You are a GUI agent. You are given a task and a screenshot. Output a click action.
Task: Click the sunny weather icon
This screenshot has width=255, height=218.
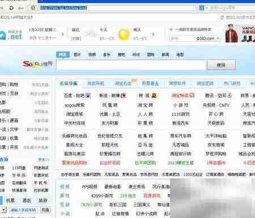[124, 34]
